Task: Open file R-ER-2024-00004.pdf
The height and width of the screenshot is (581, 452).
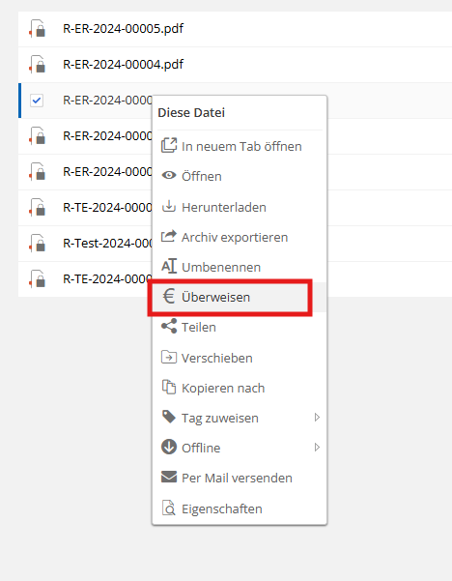Action: [123, 64]
